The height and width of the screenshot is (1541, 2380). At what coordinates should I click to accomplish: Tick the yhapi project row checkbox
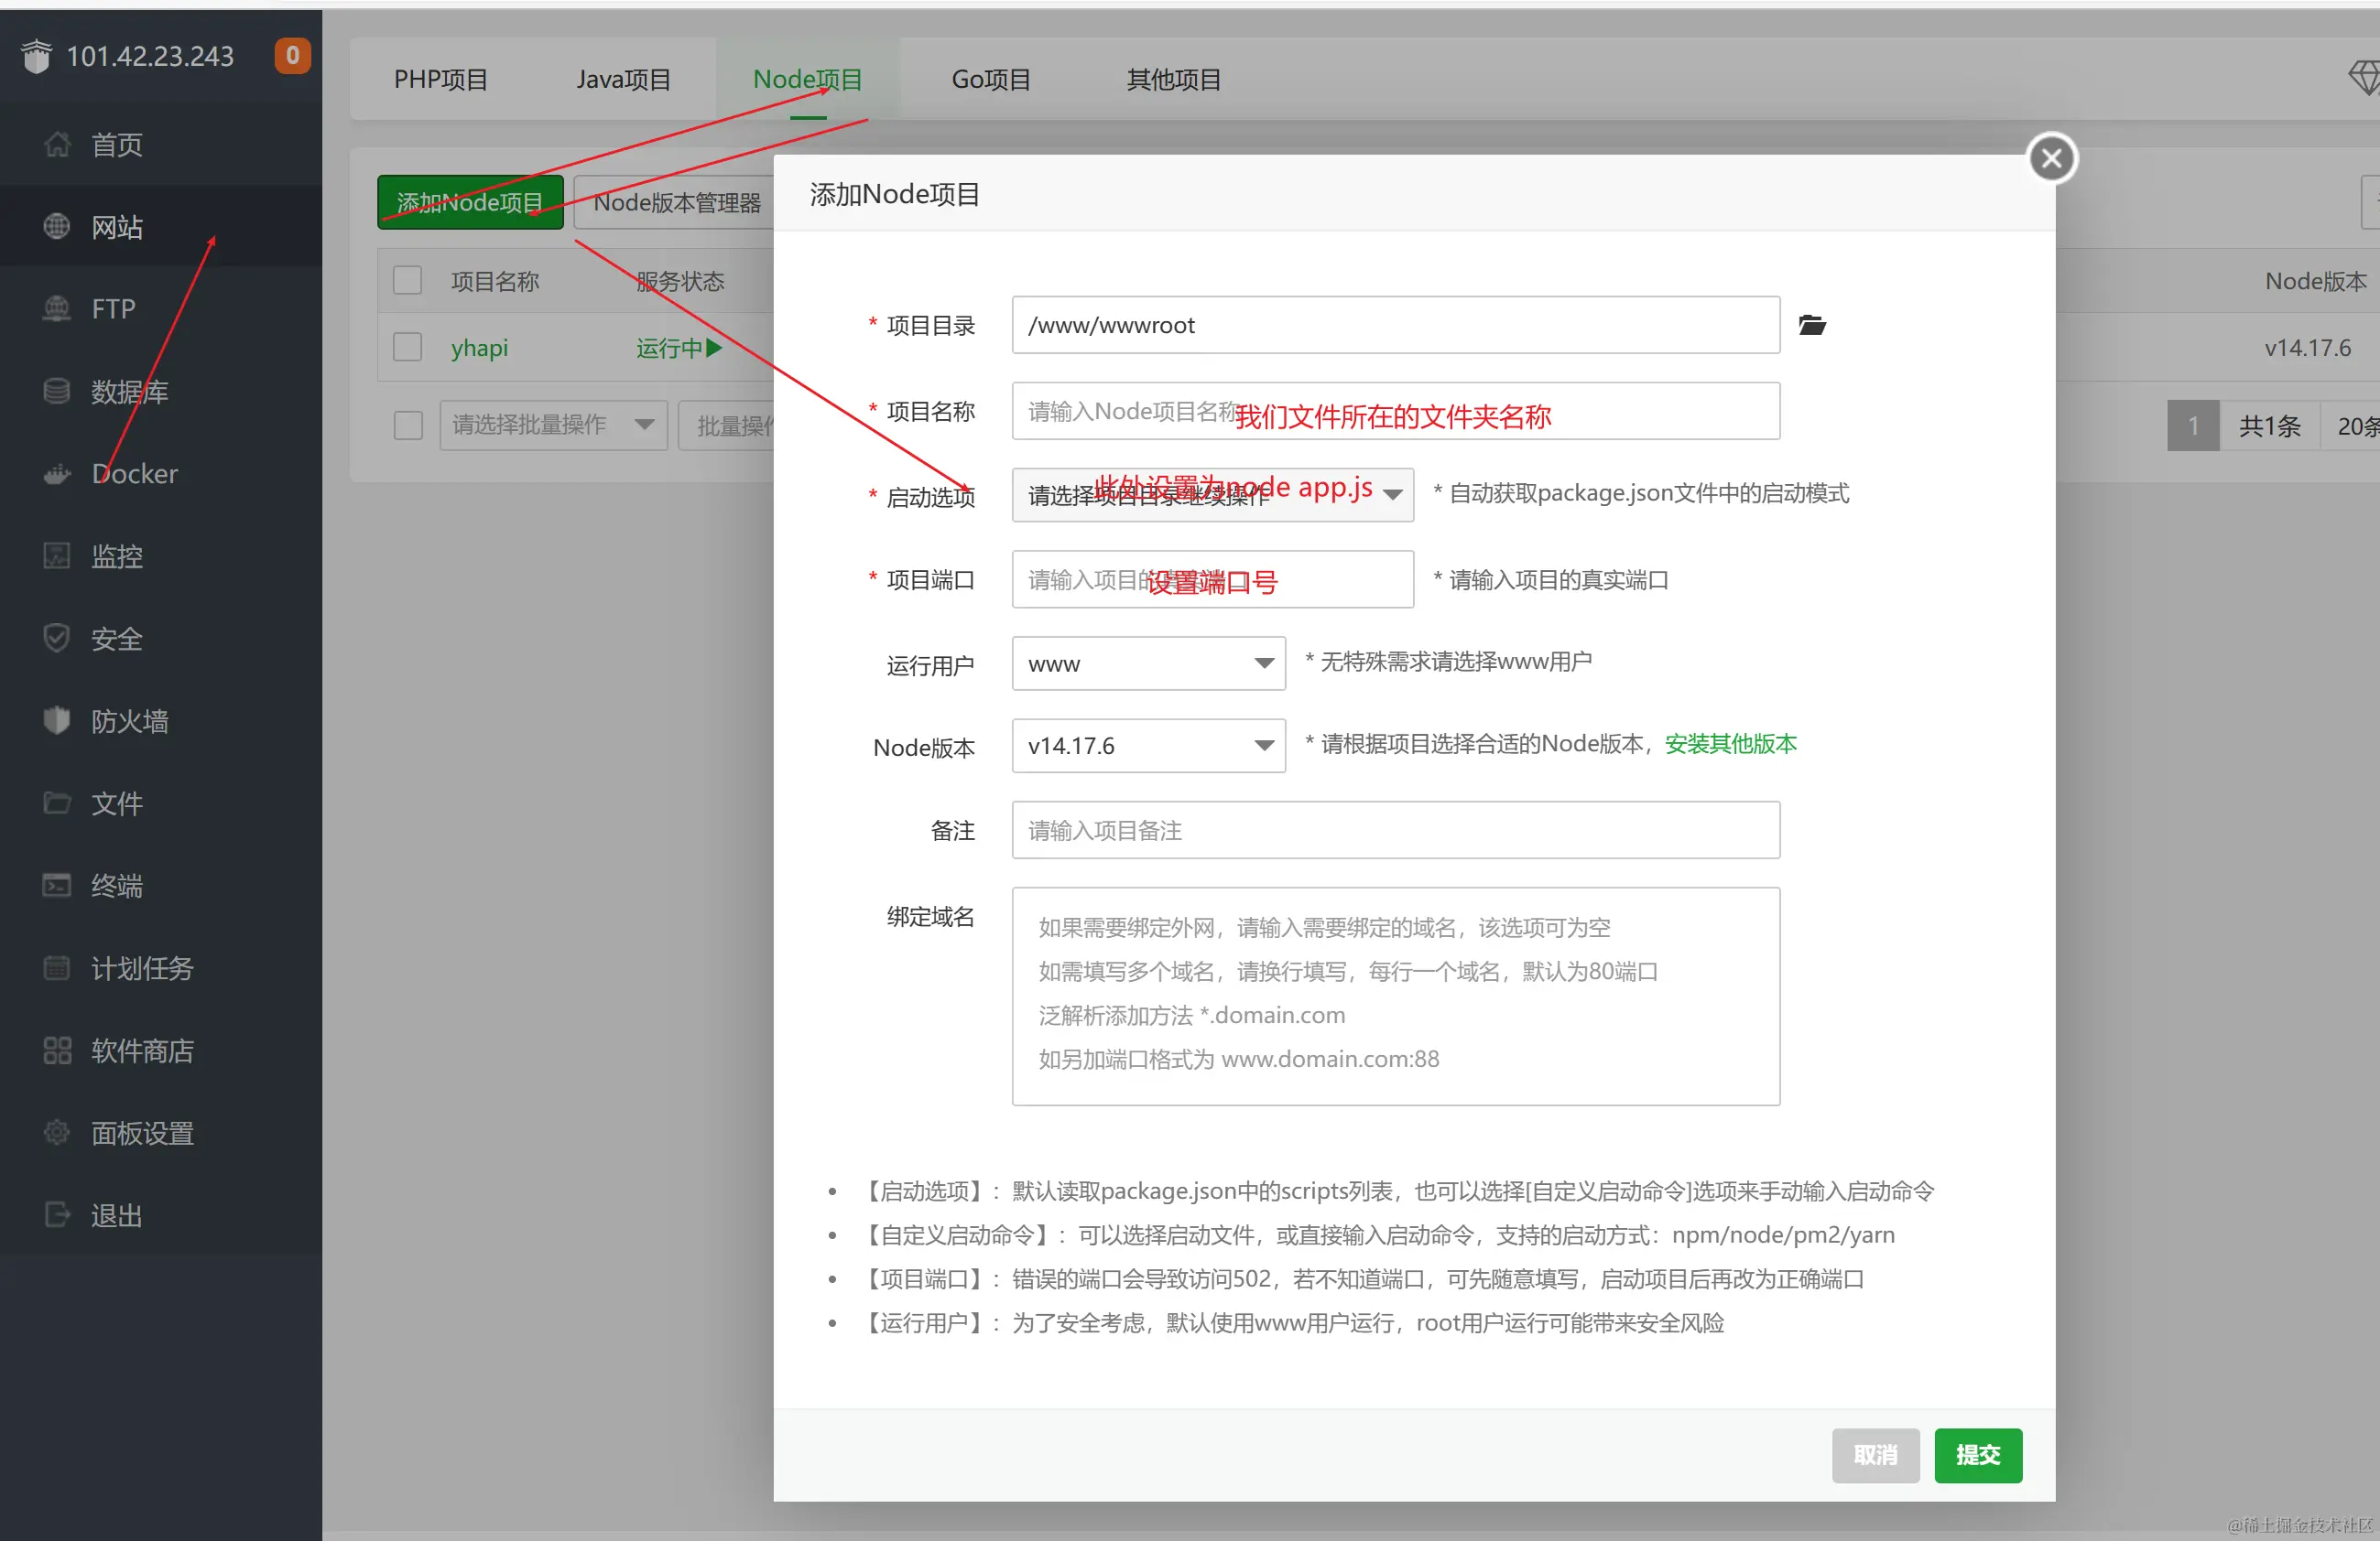tap(407, 347)
